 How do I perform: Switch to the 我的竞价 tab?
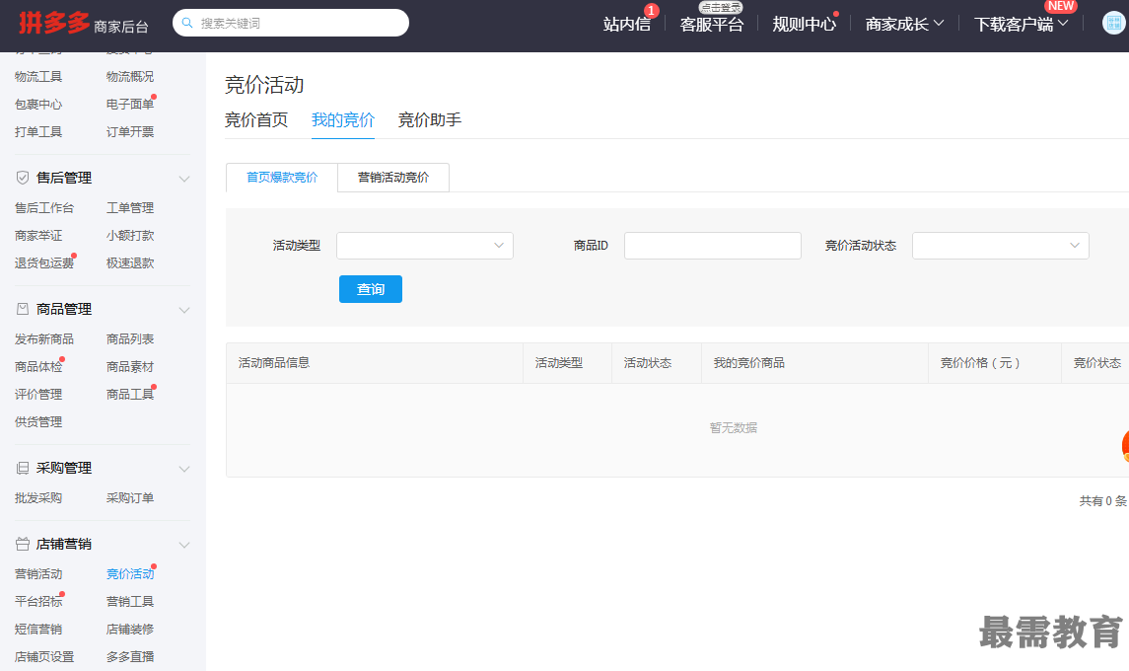(x=343, y=119)
